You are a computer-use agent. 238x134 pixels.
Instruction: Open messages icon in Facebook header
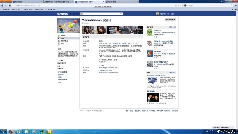point(74,14)
